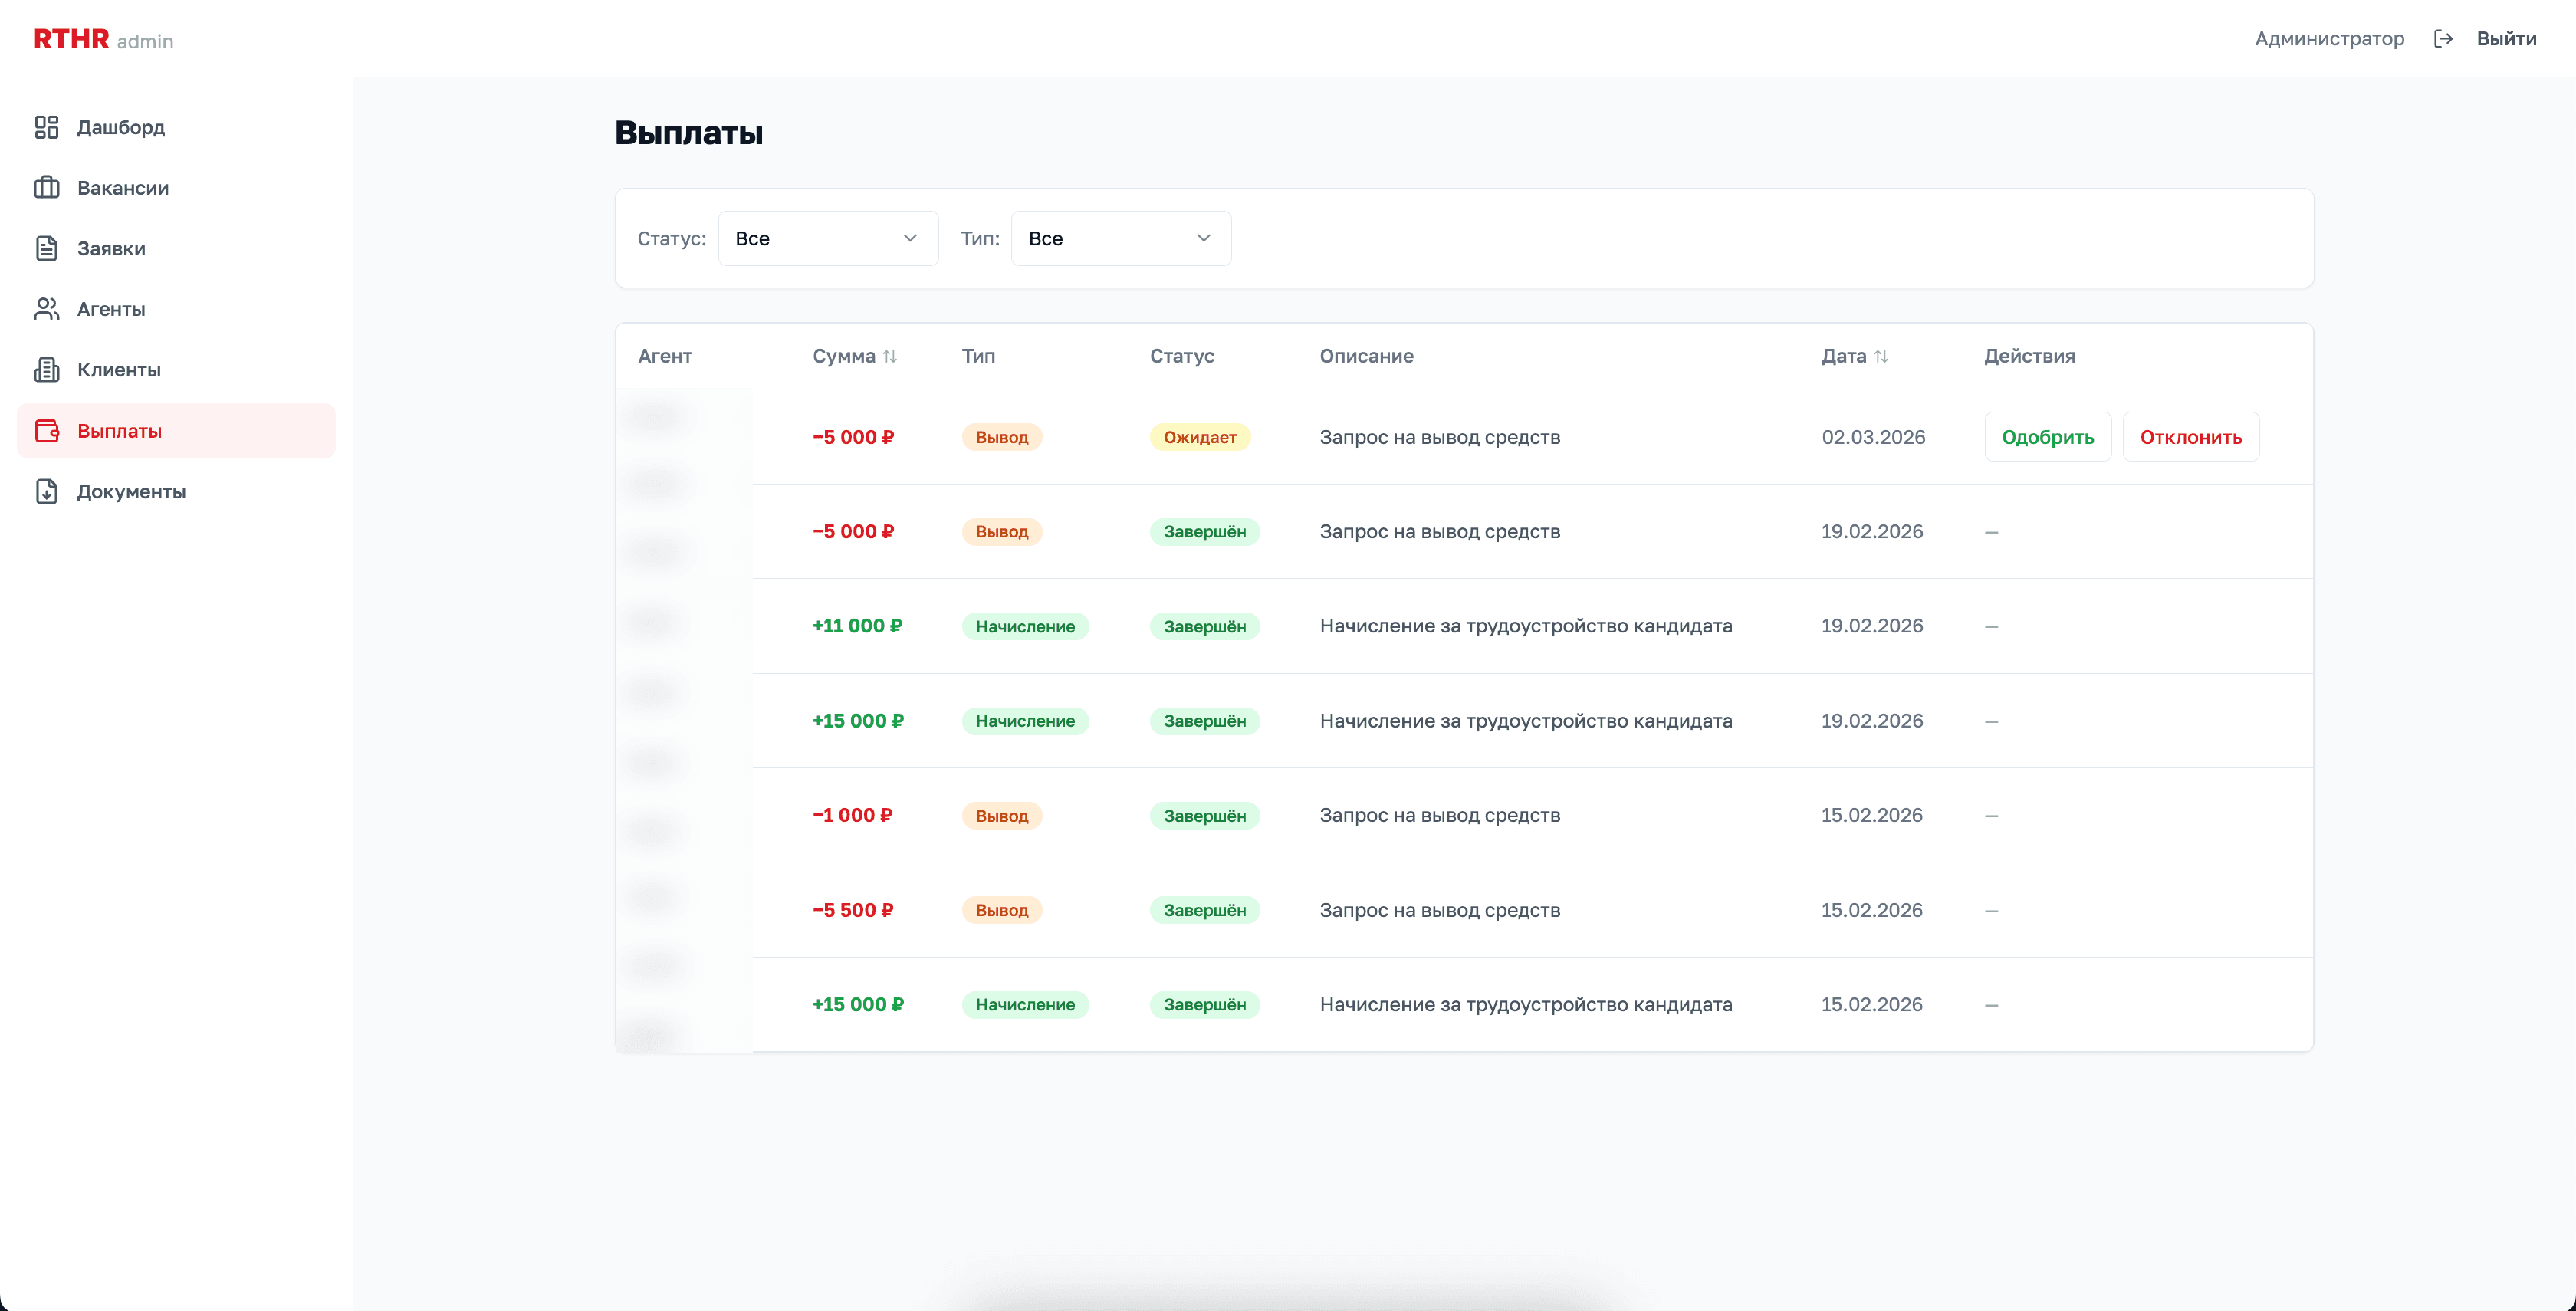This screenshot has width=2576, height=1311.
Task: Click the document icon beside Заявки
Action: click(46, 248)
